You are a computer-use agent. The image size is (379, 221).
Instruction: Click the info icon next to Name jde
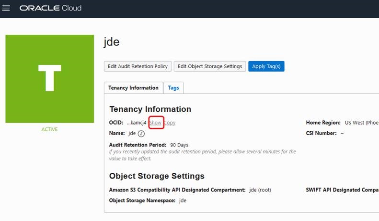point(141,134)
